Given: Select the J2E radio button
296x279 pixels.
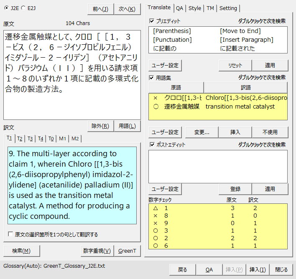Looking at the screenshot, I should click(6, 8).
